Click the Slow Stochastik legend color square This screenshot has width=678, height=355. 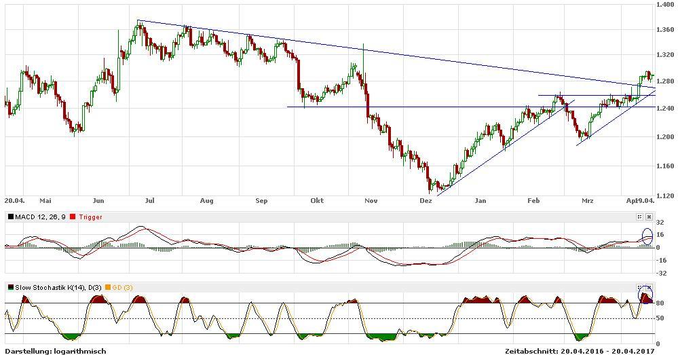10,288
